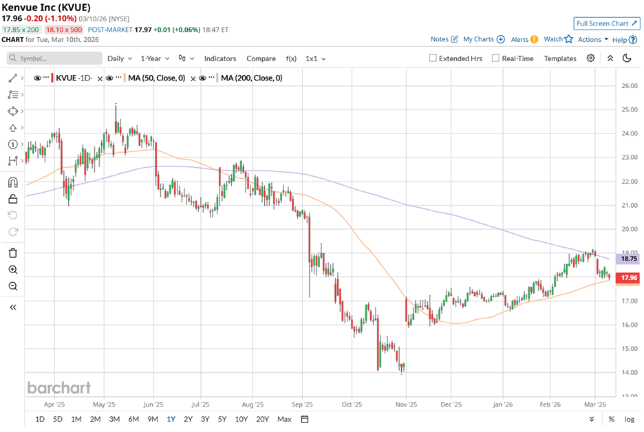Image resolution: width=644 pixels, height=432 pixels.
Task: Select the trend line drawing tool
Action: 12,78
